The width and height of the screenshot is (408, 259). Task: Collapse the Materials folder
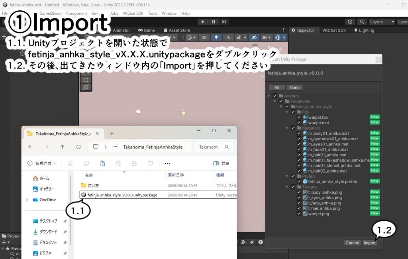pos(287,128)
